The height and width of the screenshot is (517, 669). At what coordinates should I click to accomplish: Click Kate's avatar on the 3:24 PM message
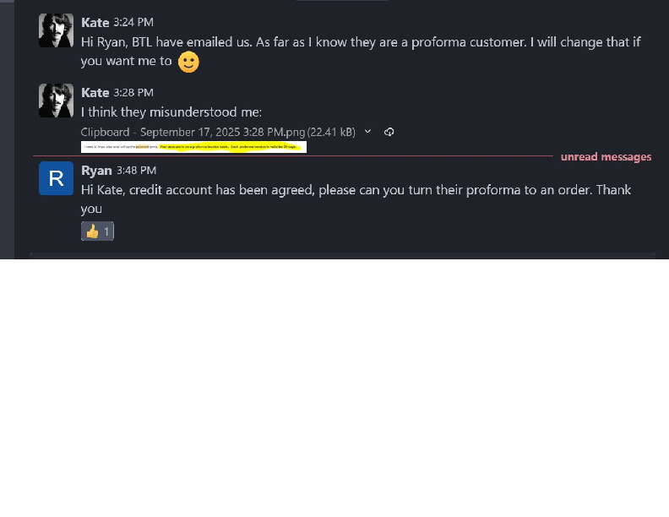[x=56, y=30]
